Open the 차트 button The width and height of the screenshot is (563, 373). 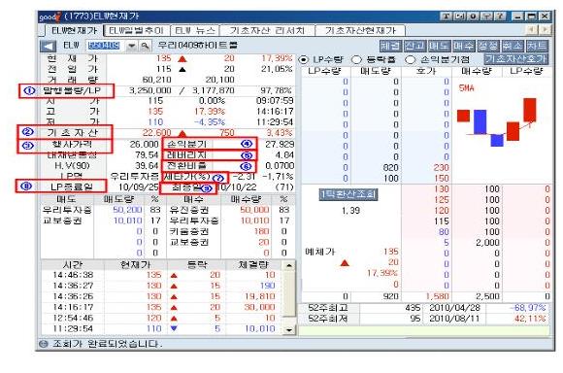[537, 46]
